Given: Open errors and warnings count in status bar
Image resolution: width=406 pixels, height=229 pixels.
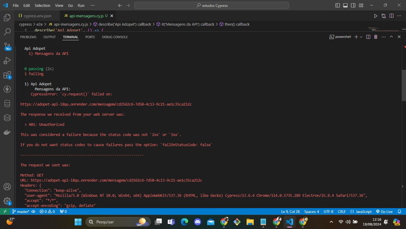Looking at the screenshot, I should (47, 211).
